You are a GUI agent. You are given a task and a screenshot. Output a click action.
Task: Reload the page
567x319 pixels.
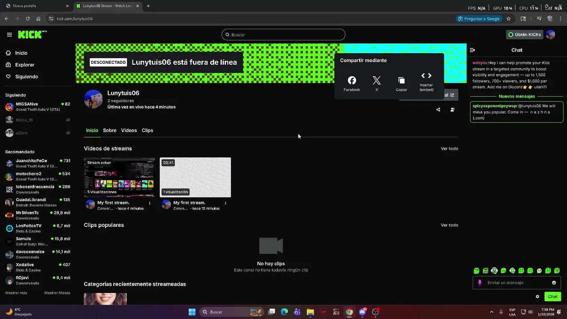point(27,19)
